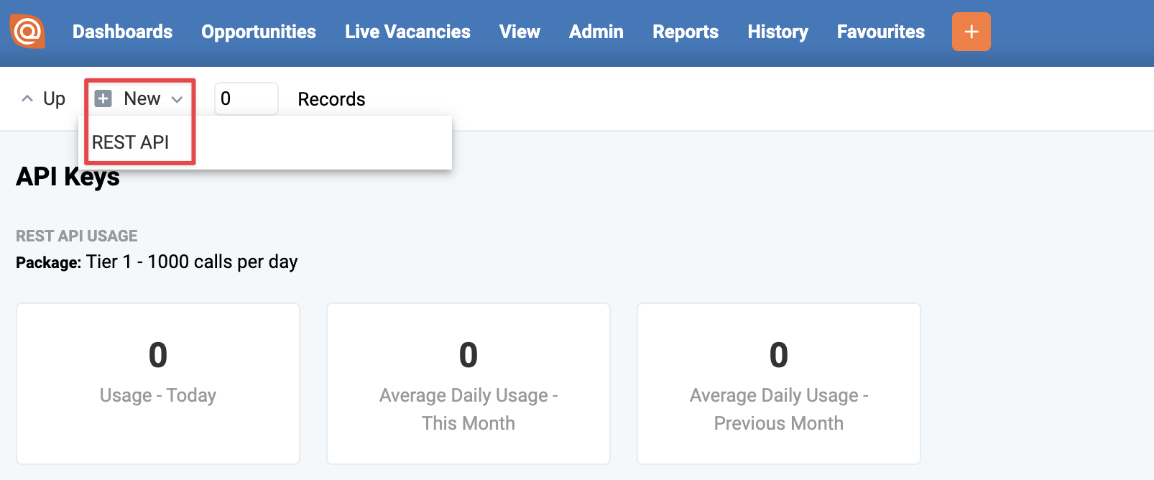Open the Opportunities menu
Screen dimensions: 1154x480
coord(259,32)
